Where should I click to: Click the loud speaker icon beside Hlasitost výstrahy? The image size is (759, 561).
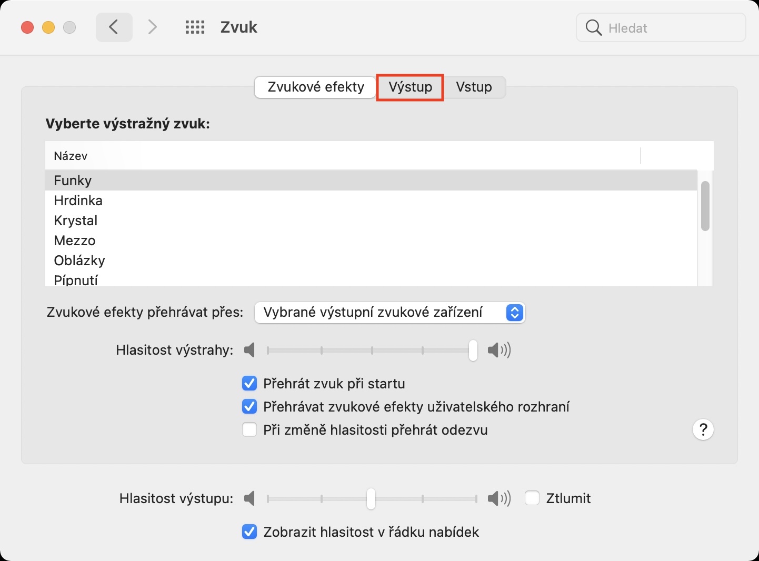click(x=498, y=350)
